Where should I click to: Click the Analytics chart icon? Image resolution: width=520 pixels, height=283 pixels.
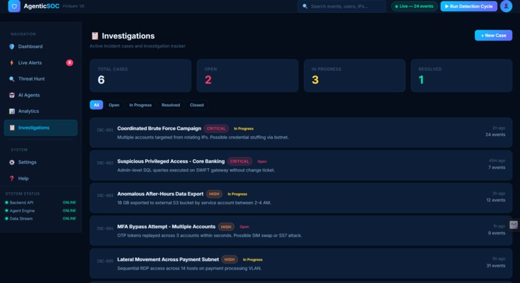[12, 112]
